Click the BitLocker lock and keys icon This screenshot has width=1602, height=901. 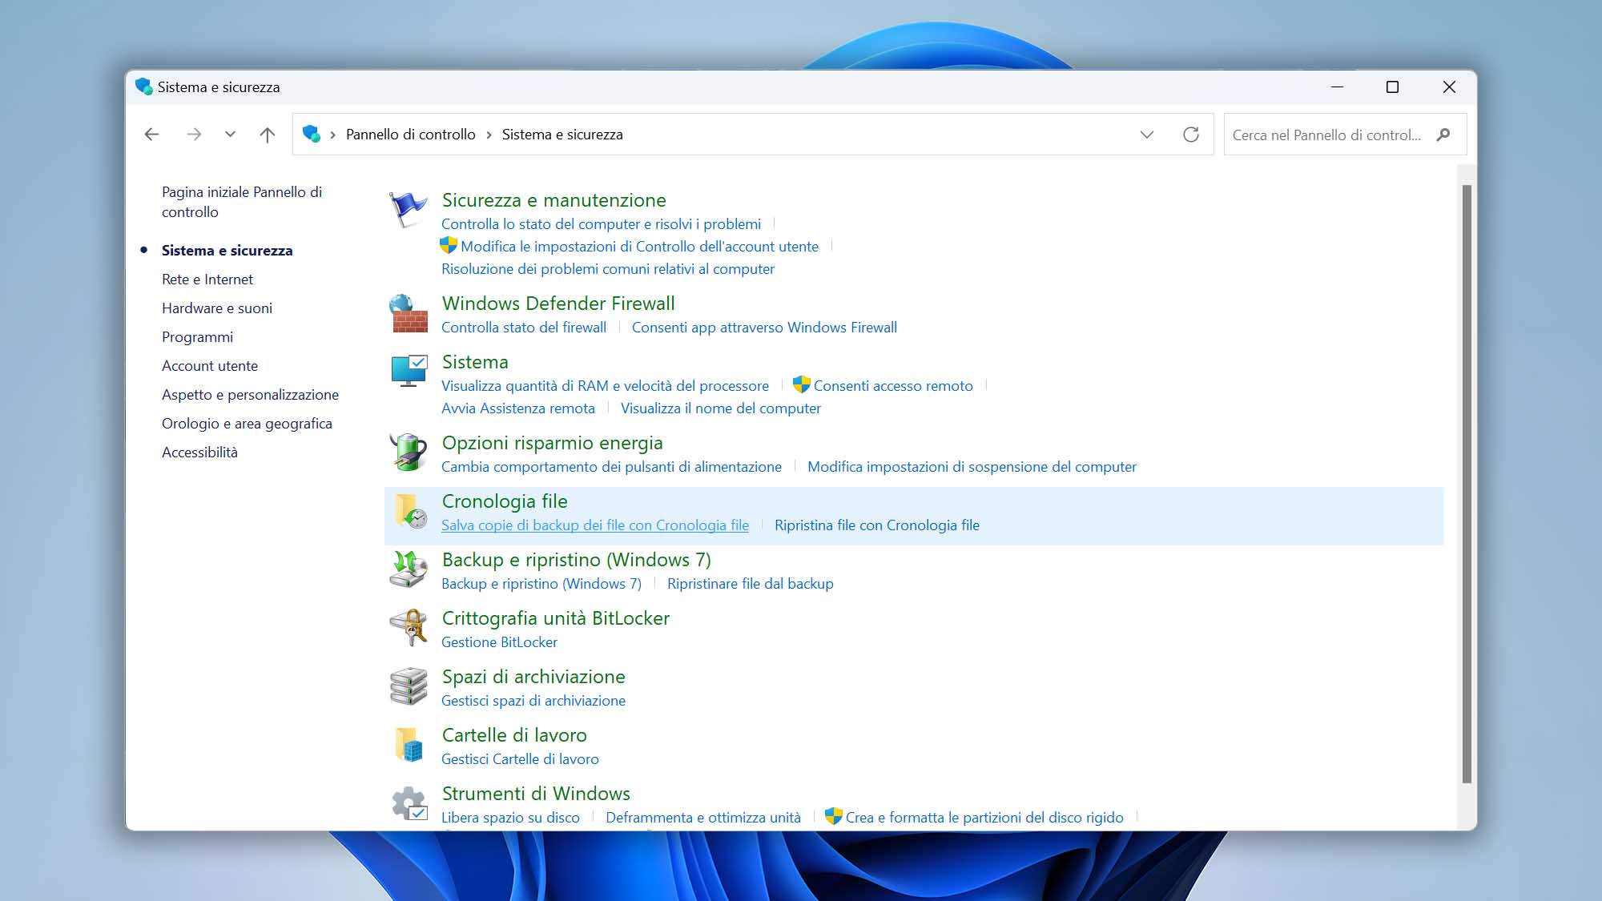pos(409,628)
